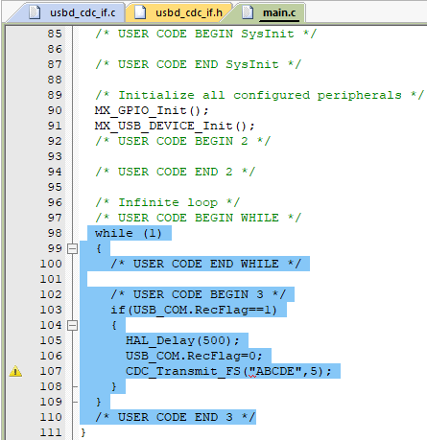Place cursor on MX_GPIO_Init() call
The image size is (427, 440).
(x=152, y=110)
